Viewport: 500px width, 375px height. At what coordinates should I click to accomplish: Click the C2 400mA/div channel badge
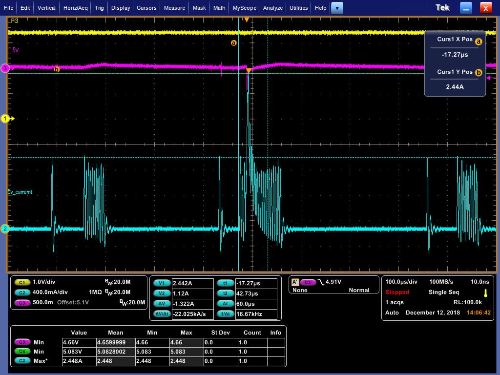click(22, 292)
